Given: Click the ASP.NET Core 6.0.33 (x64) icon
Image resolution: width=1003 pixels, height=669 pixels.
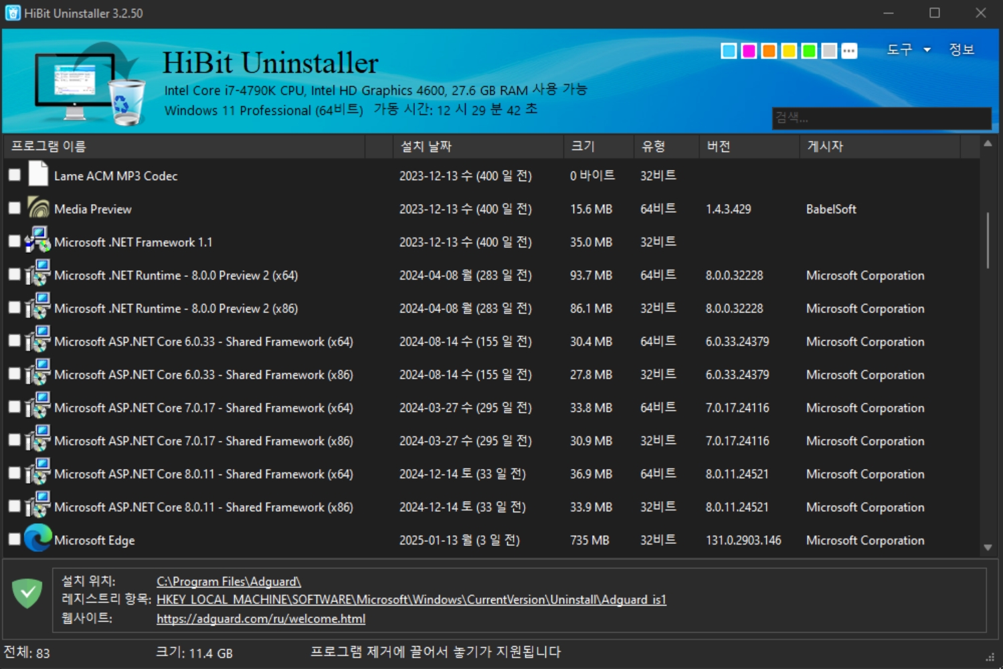Looking at the screenshot, I should click(x=38, y=340).
